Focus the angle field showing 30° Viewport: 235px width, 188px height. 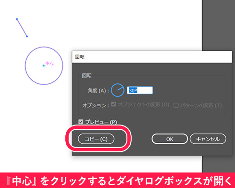click(x=140, y=90)
